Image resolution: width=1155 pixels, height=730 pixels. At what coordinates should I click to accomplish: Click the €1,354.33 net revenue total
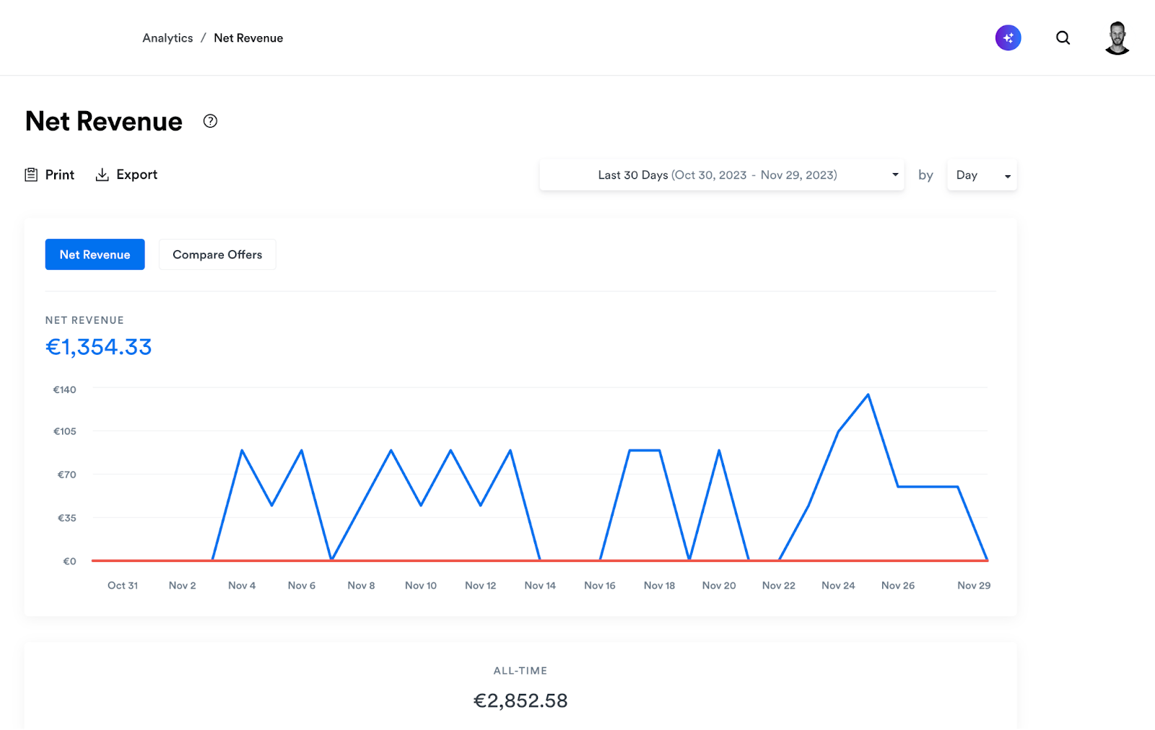[x=99, y=347]
